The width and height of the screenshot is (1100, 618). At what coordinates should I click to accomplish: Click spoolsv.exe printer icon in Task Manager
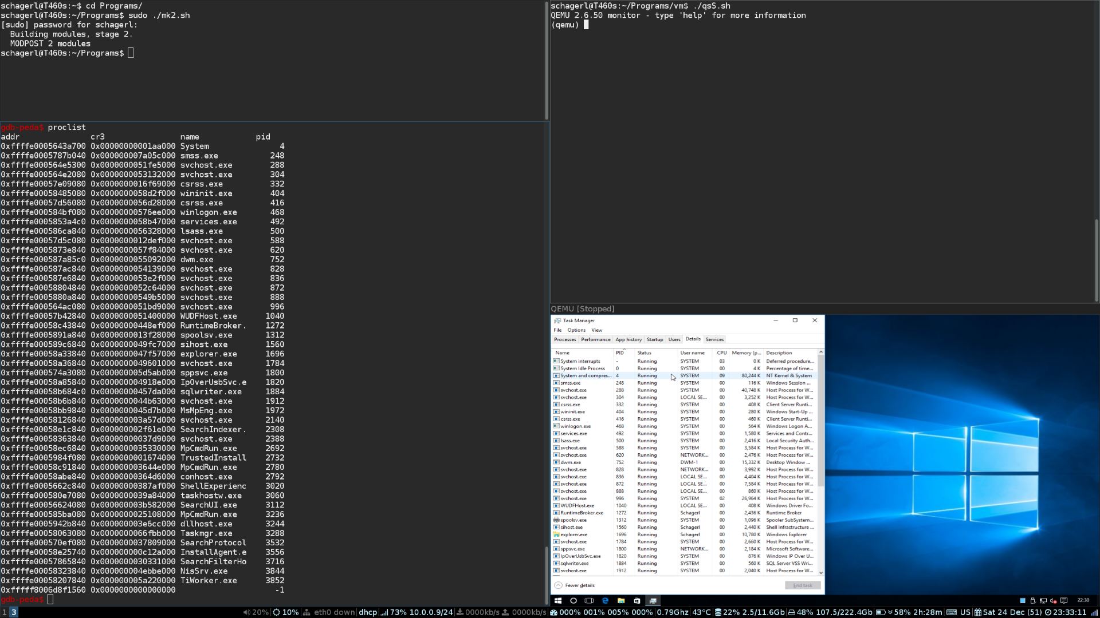point(556,520)
